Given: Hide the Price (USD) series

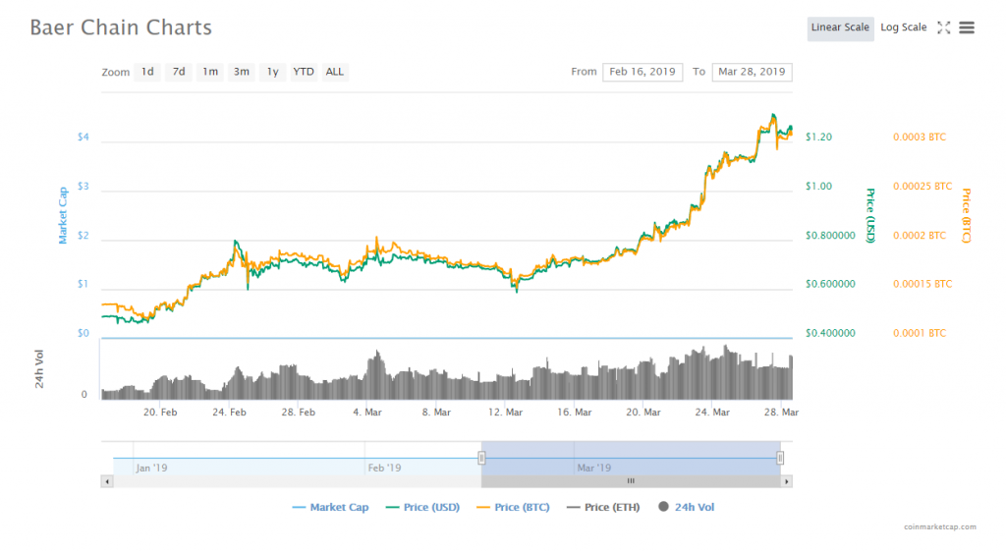Looking at the screenshot, I should [422, 507].
